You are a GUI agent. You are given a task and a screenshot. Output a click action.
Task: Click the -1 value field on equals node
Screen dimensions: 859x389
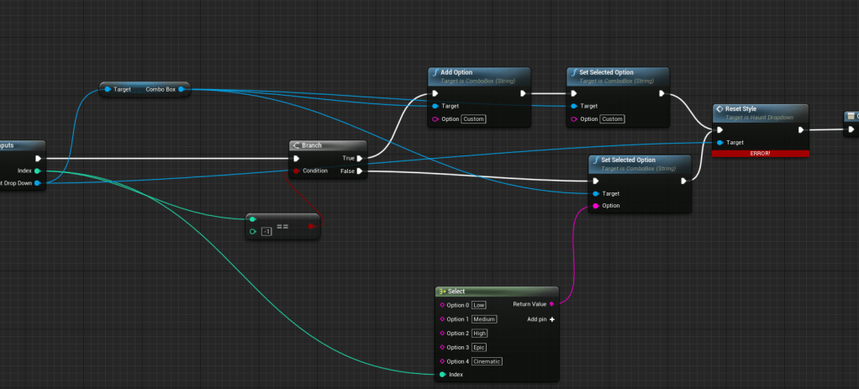pos(266,231)
